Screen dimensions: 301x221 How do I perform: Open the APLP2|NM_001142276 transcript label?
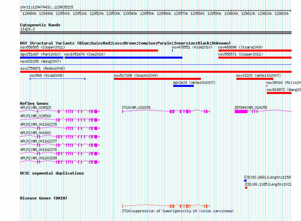click(x=39, y=150)
